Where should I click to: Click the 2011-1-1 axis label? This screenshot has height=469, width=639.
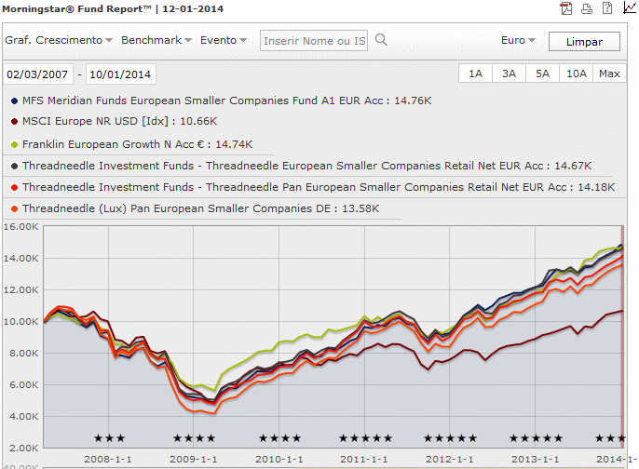tap(364, 460)
